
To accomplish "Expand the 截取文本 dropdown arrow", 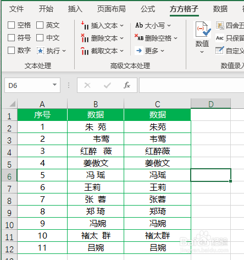I will [122, 51].
